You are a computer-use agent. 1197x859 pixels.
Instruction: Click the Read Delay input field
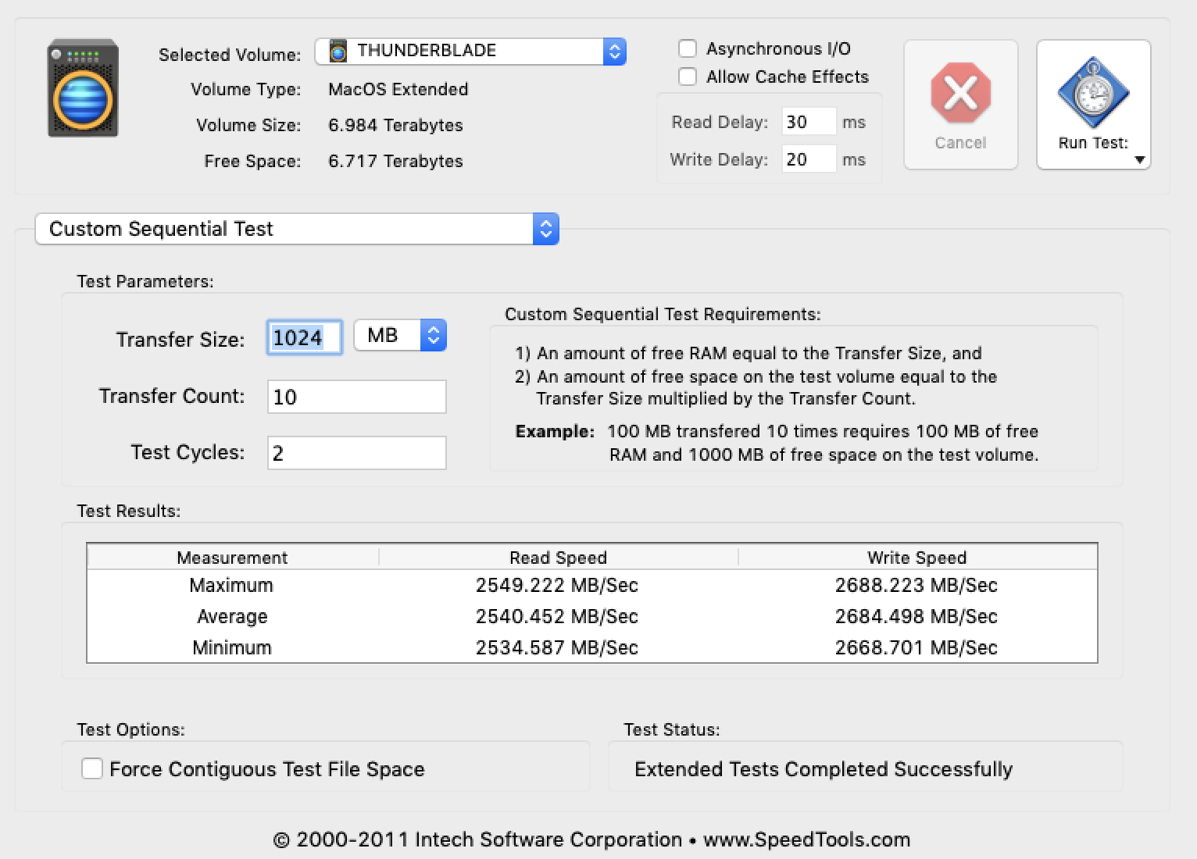[x=808, y=122]
